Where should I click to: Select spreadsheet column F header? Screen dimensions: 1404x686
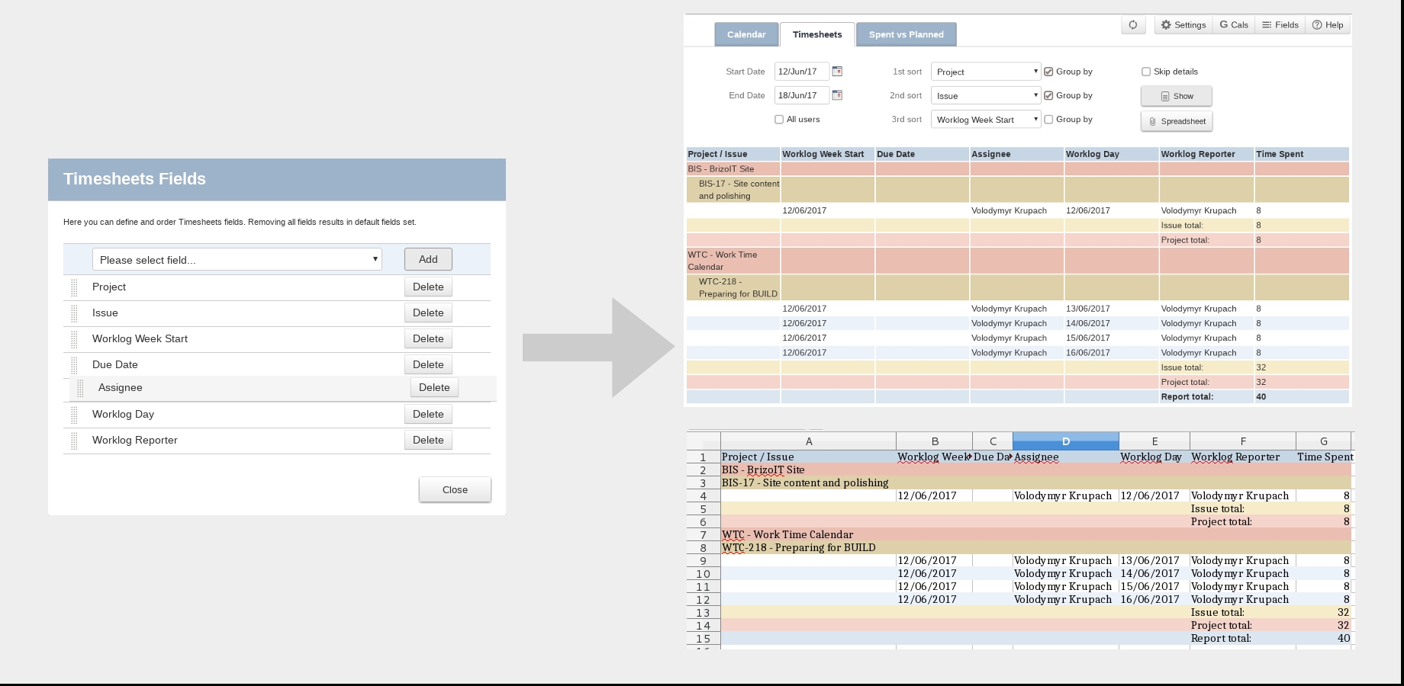pos(1243,441)
